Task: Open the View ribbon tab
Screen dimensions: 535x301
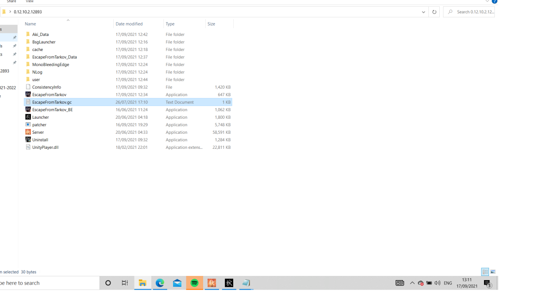Action: (30, 2)
